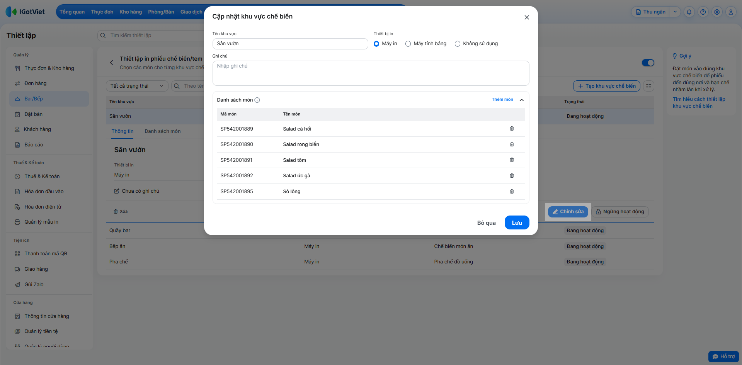Image resolution: width=742 pixels, height=365 pixels.
Task: Click the search icon in Tìm kiếm thiết lập
Action: click(x=103, y=36)
